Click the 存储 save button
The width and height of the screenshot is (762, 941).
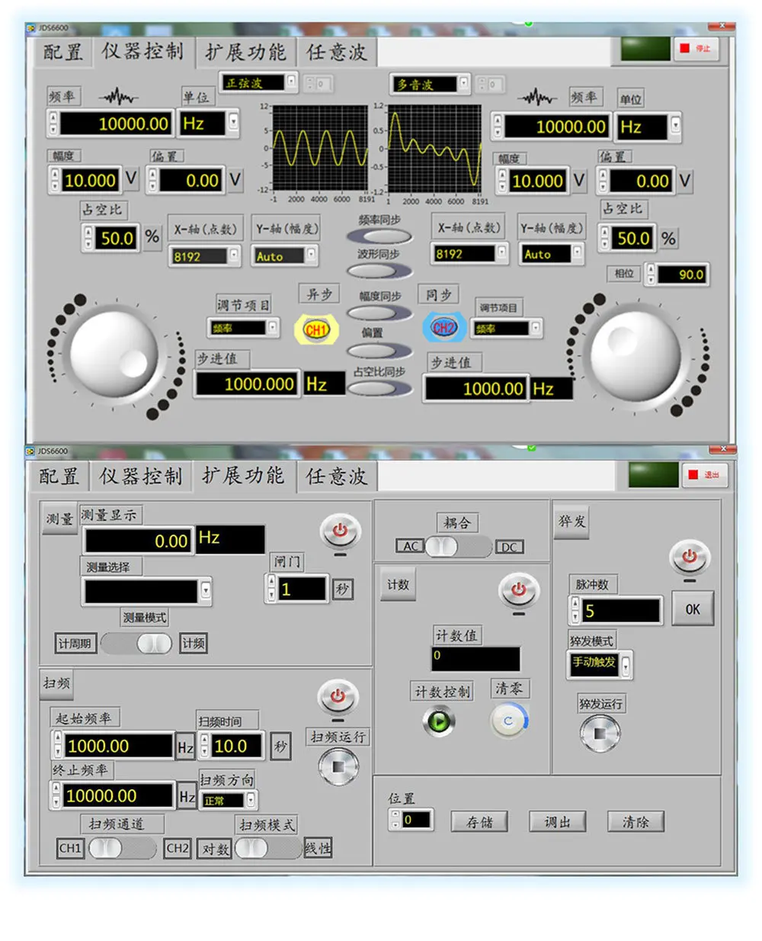point(480,822)
